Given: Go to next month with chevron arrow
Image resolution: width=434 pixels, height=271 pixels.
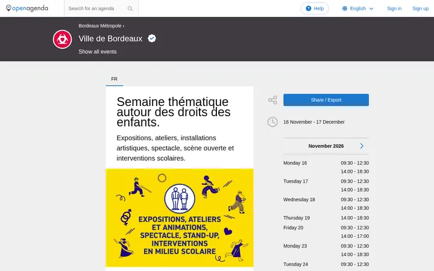Looking at the screenshot, I should [362, 146].
